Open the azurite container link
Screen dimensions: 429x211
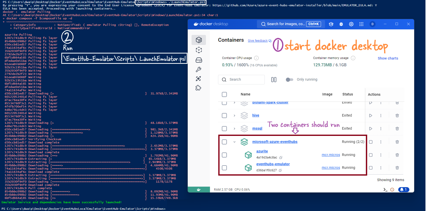[262, 151]
